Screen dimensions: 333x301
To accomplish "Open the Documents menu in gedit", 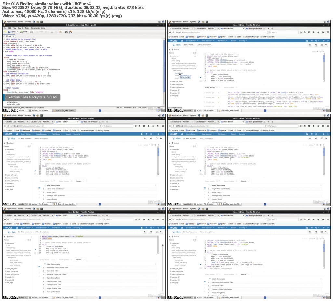I will (x=35, y=28).
